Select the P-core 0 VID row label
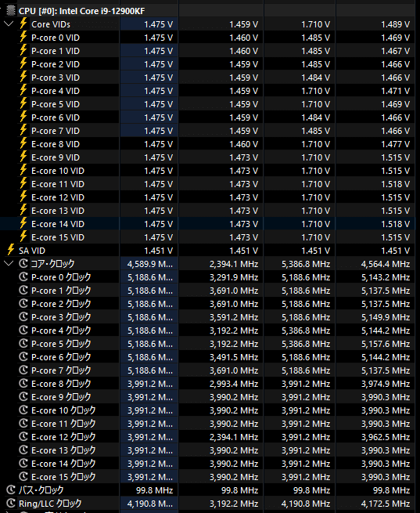420x513 pixels. pos(56,38)
